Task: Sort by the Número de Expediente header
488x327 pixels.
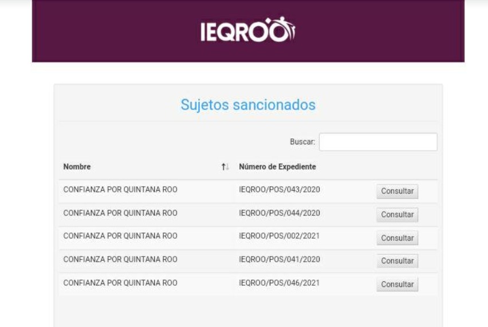Action: click(x=277, y=167)
